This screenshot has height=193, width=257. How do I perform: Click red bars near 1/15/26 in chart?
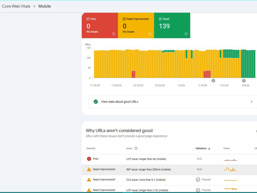pos(207,74)
